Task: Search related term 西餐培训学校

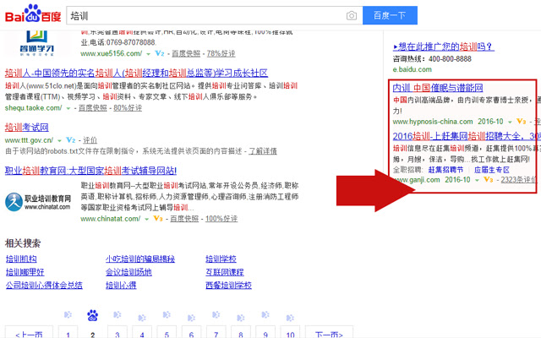Action: coord(229,286)
